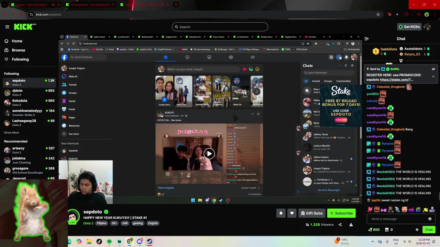Open Spotify from the Windows taskbar
Viewport: 440px width, 247px height.
pos(109,242)
